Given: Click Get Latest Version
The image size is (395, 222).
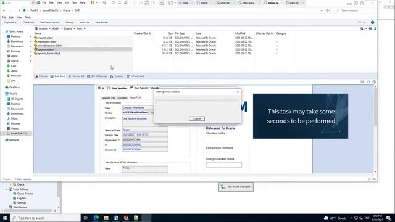Looking at the screenshot, I should coord(49,22).
